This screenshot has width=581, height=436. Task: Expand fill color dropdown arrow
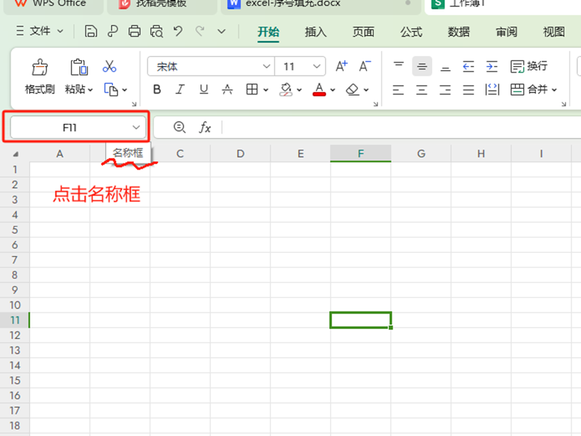click(x=299, y=89)
